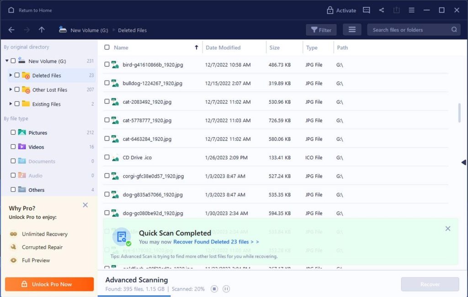Screen dimensions: 468x297
Task: Click the Videos category icon
Action: pos(22,146)
